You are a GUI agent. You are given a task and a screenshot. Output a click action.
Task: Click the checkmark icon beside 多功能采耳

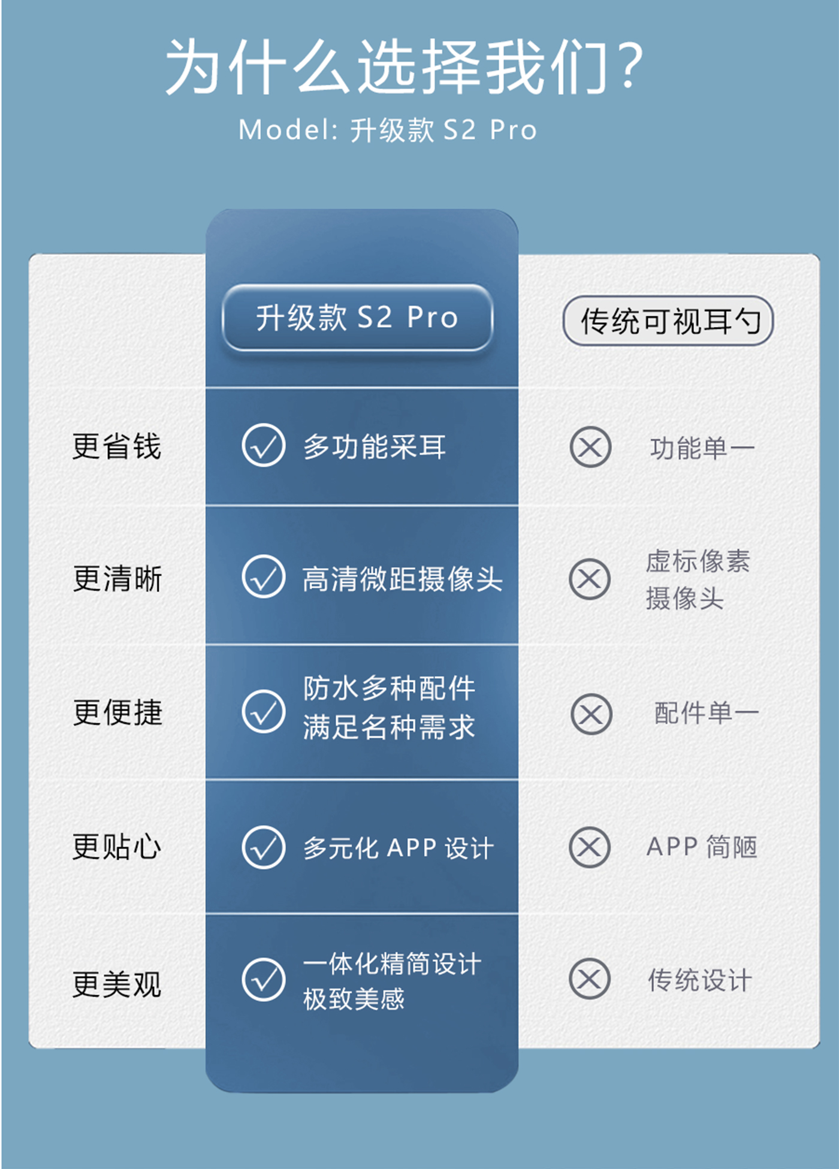point(263,445)
